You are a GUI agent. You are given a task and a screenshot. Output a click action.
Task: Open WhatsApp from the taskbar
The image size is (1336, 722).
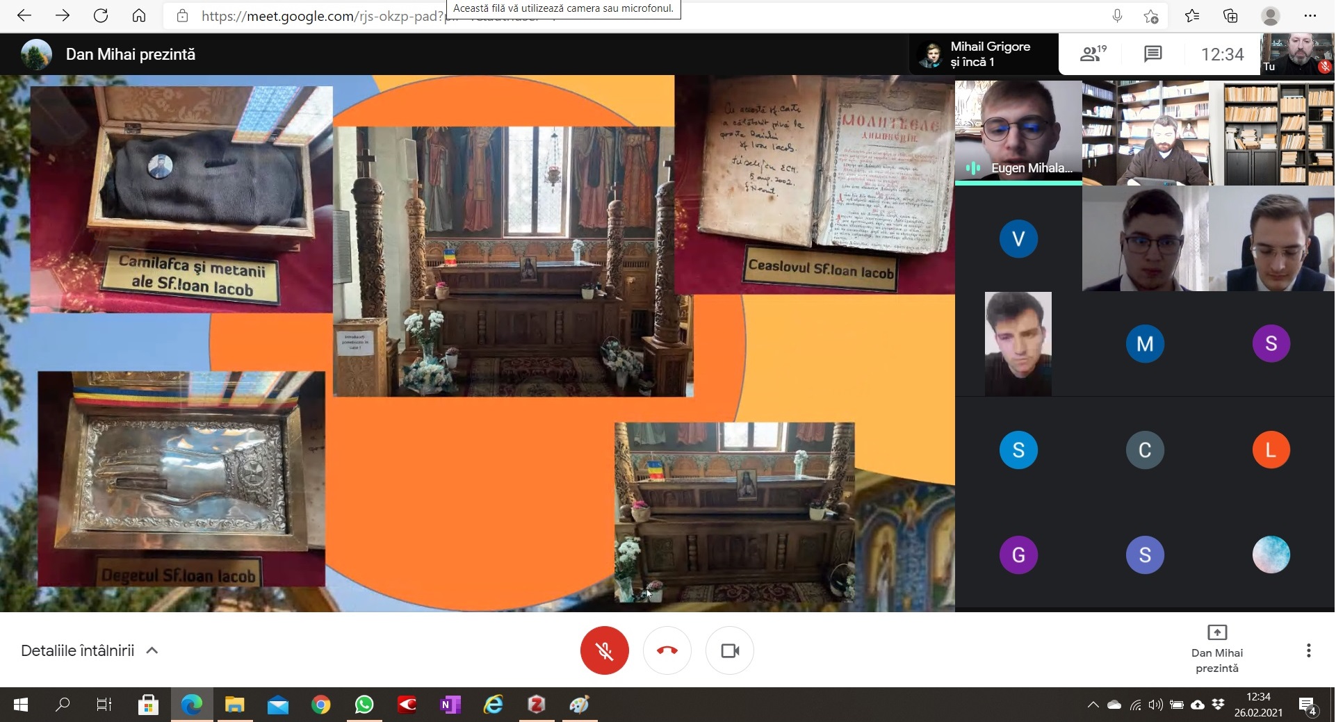point(364,705)
